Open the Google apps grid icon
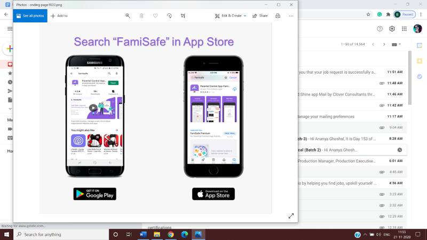The image size is (427, 240). click(405, 29)
